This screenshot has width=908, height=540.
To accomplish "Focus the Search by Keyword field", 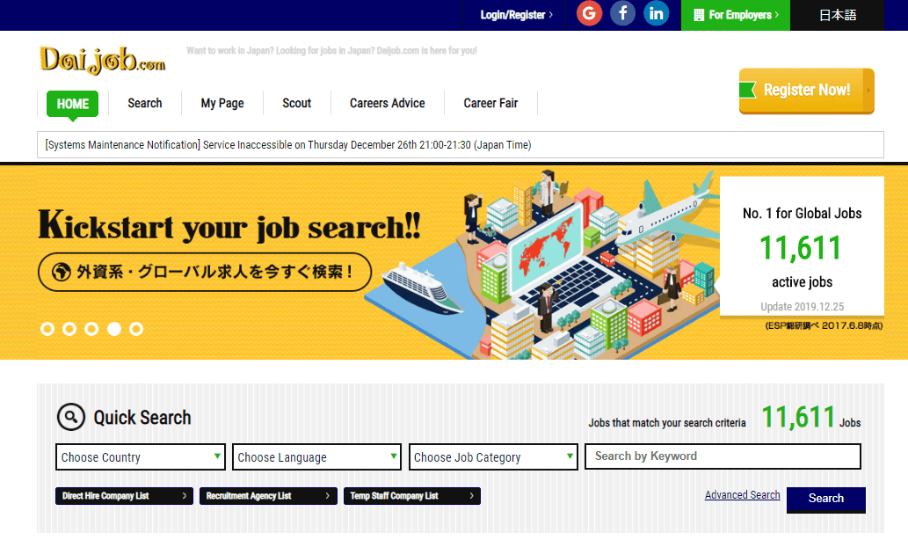I will (x=723, y=456).
